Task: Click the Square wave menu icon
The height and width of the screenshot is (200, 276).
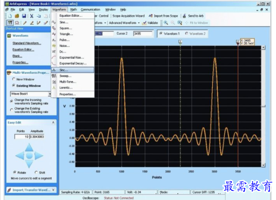Action: (x=54, y=28)
